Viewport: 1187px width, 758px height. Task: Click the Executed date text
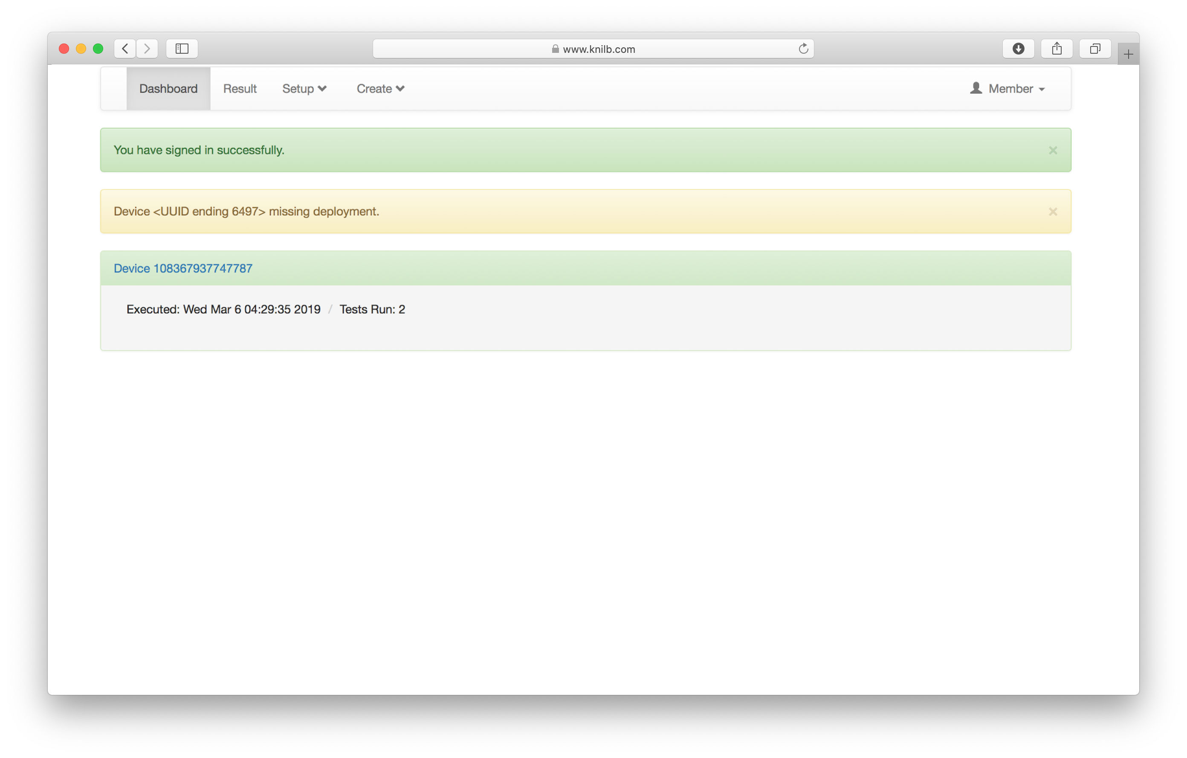pyautogui.click(x=223, y=309)
